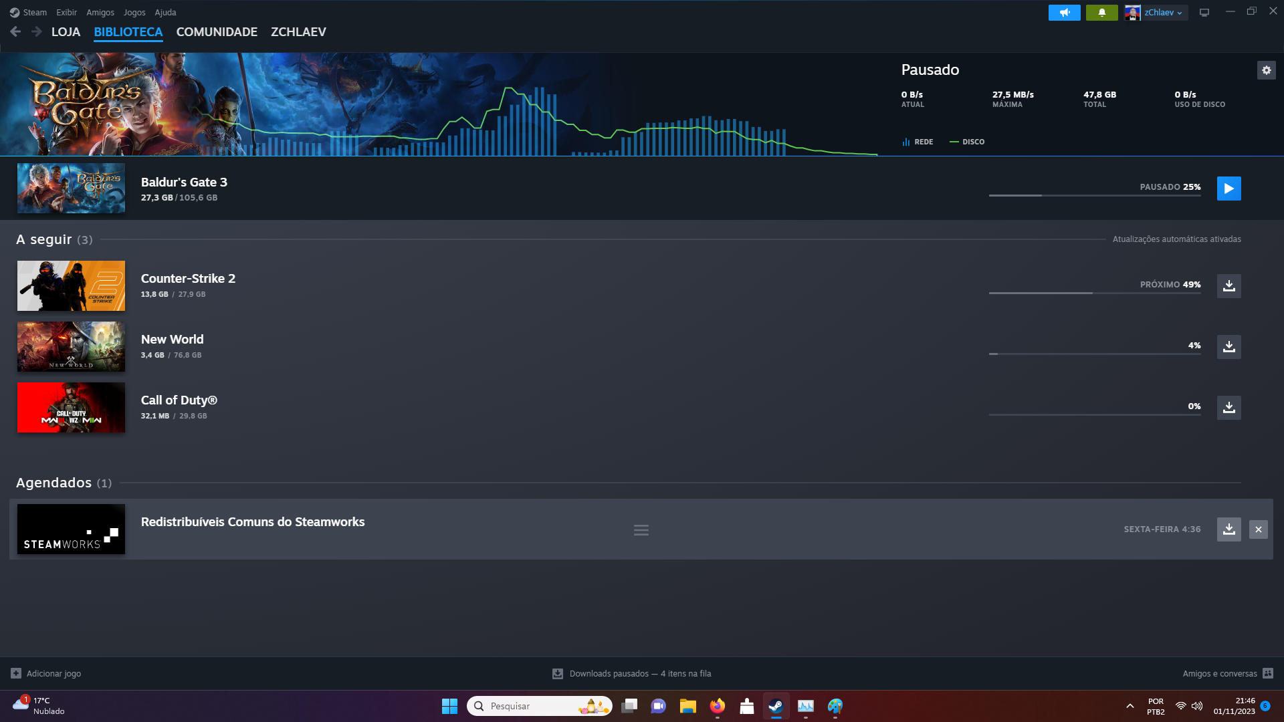Image resolution: width=1284 pixels, height=722 pixels.
Task: Click the taskbar Pesquisar search box
Action: tap(539, 706)
